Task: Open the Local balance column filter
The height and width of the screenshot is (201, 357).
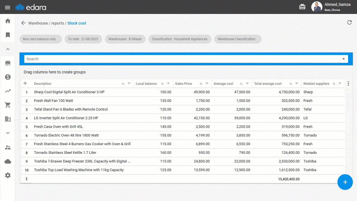Action: pyautogui.click(x=168, y=83)
